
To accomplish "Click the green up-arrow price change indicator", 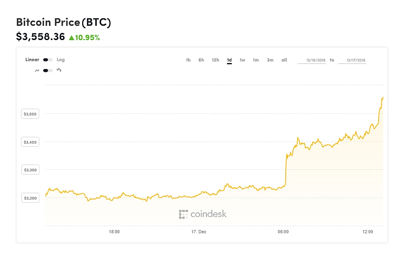I will coord(71,38).
